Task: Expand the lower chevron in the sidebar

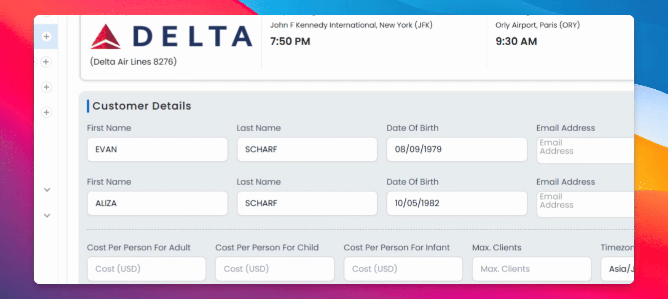Action: click(x=47, y=216)
